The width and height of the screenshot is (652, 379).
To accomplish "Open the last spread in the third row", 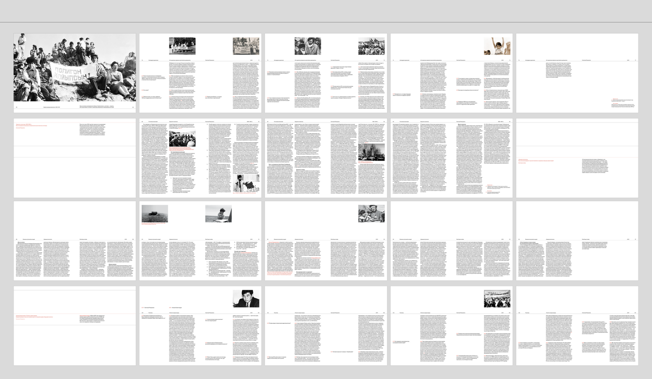I will [x=577, y=240].
